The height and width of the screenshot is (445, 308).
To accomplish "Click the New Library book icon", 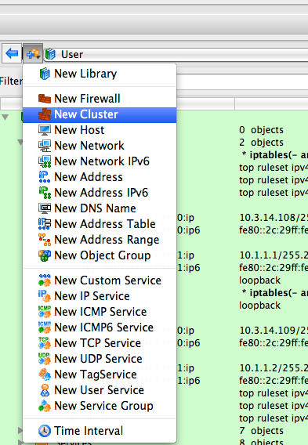I will (x=45, y=74).
